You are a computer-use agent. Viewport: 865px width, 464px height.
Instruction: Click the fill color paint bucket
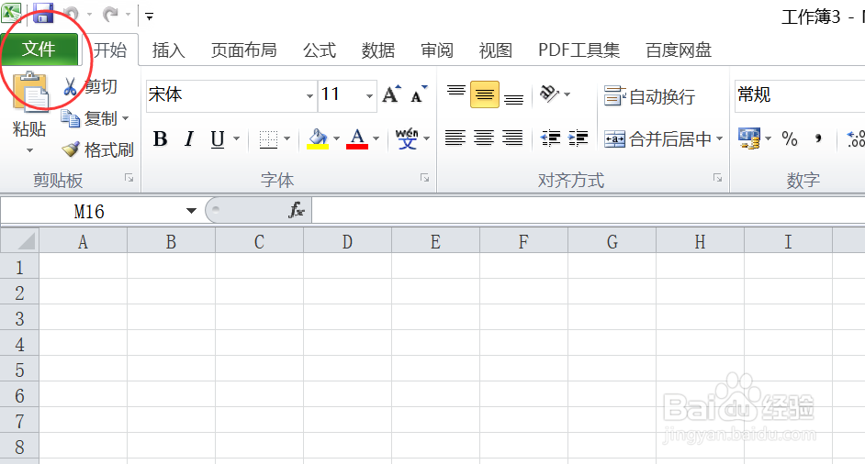coord(318,138)
